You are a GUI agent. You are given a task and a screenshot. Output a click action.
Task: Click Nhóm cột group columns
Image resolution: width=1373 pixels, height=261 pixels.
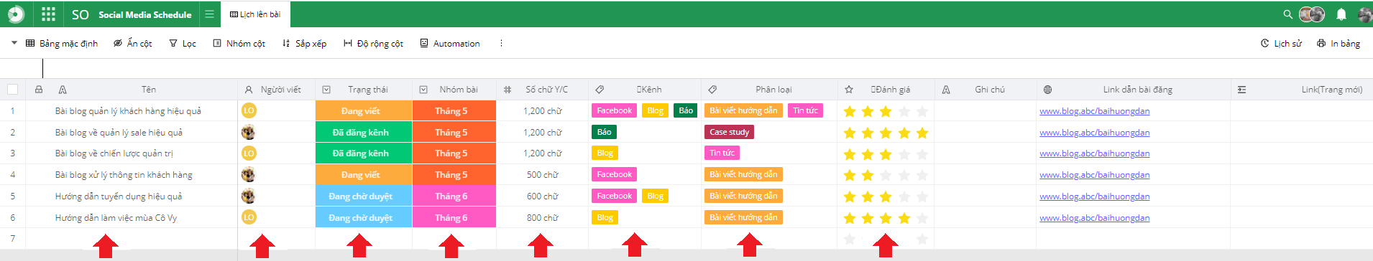pos(239,43)
